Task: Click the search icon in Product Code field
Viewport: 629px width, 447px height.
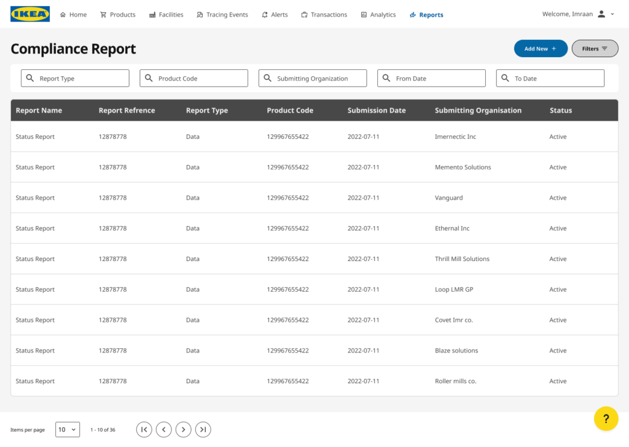Action: pos(149,78)
